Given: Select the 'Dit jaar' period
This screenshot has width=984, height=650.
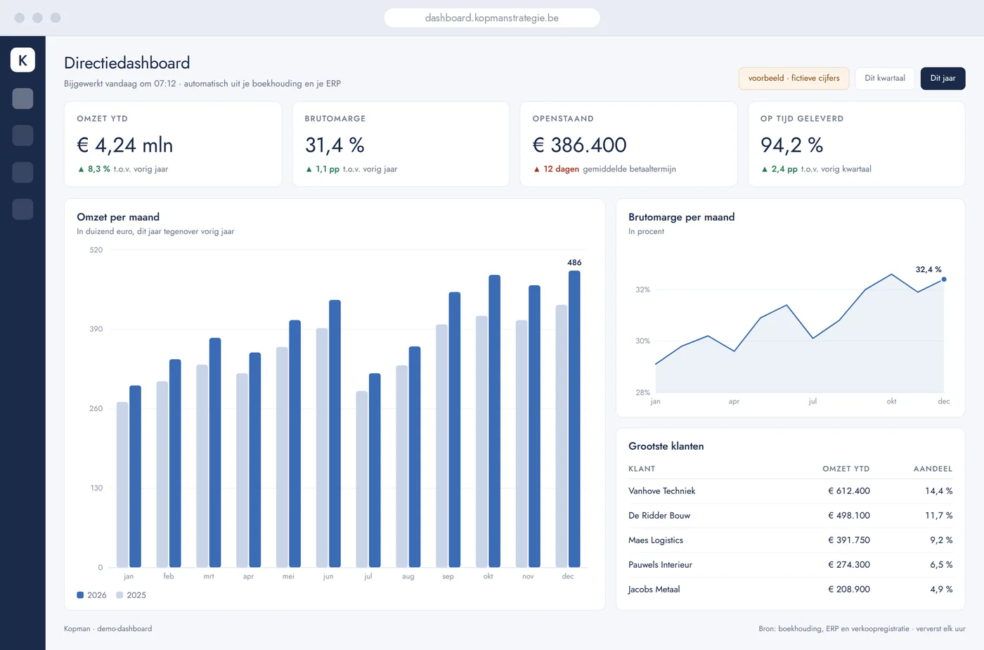Looking at the screenshot, I should point(943,78).
